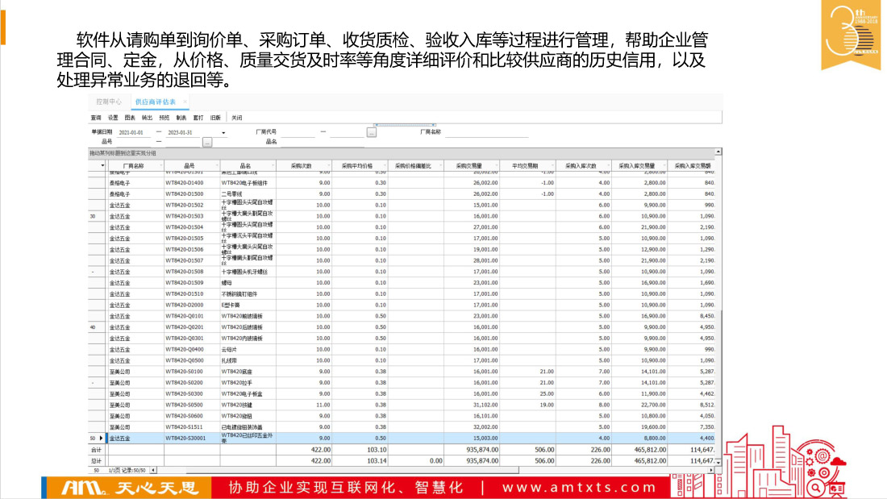Click the 采购平均价格 column header

coord(357,165)
